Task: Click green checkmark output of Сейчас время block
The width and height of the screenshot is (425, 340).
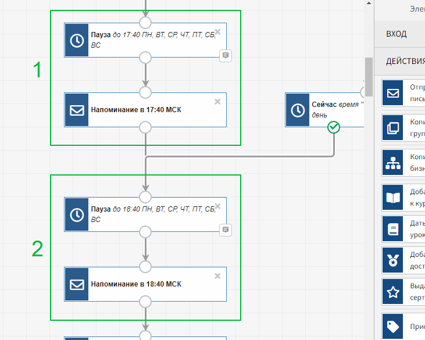Action: [x=334, y=127]
